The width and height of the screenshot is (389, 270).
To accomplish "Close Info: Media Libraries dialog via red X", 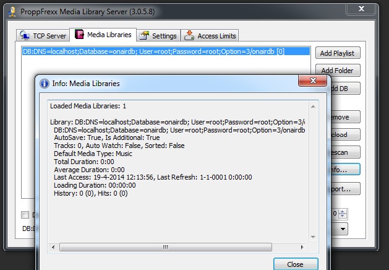I will (312, 81).
